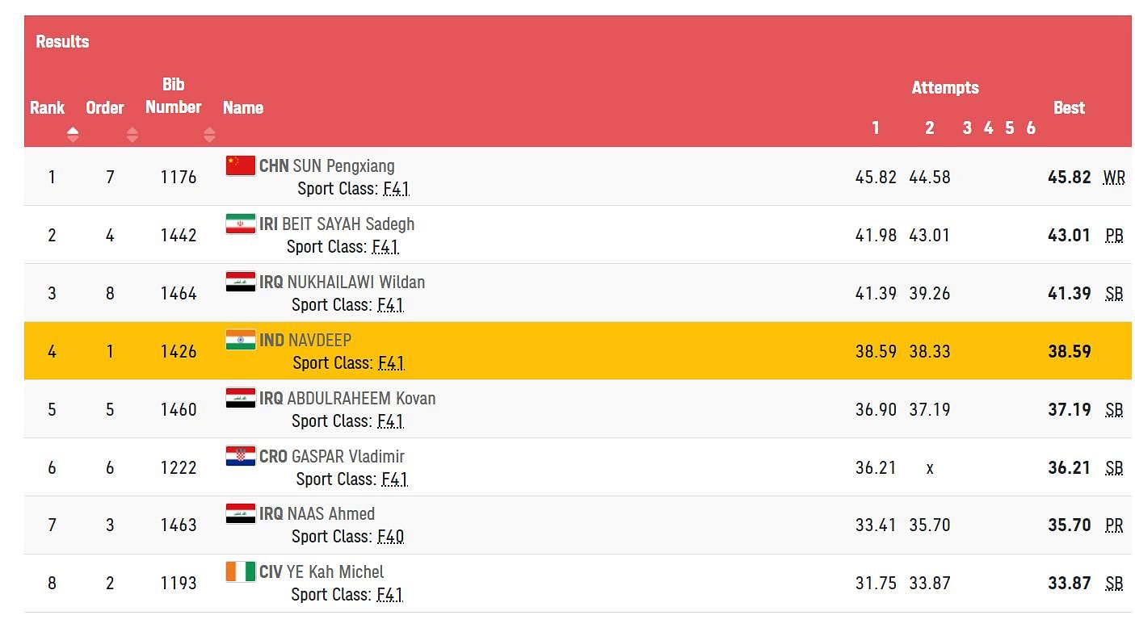Select the highlighted NAVDEEP result row
Image resolution: width=1135 pixels, height=632 pixels.
point(578,351)
